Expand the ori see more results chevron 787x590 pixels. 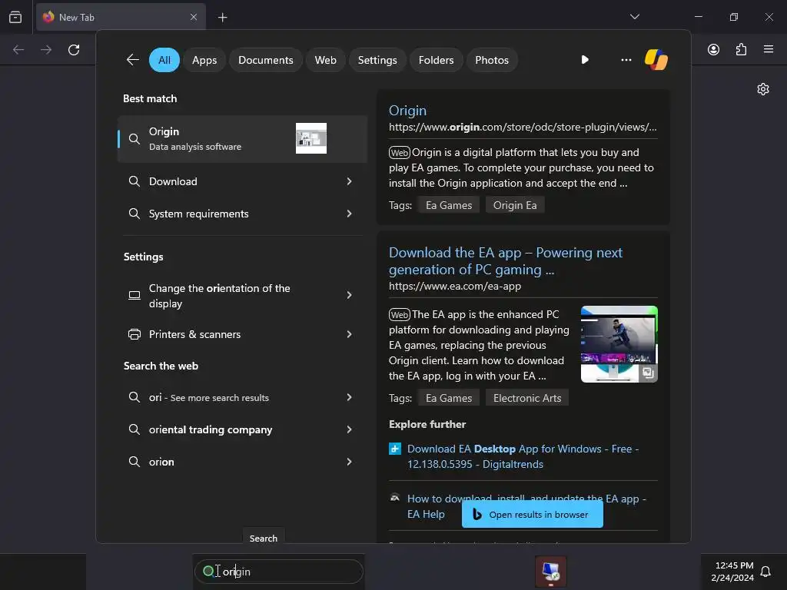[350, 397]
